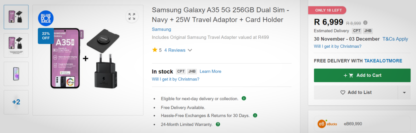
Task: Select the first product thumbnail
Action: pyautogui.click(x=16, y=17)
